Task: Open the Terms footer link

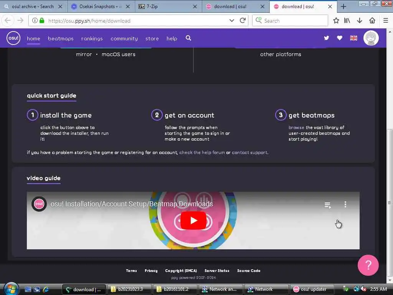Action: tap(131, 271)
